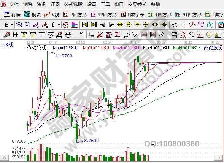Click the spiral ruler icon
224x163 pixels.
(x=51, y=35)
